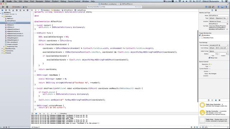Viewport: 230px width, 129px height.
Task: Open the Location 'Relative to Group' dropdown
Action: [x=218, y=21]
